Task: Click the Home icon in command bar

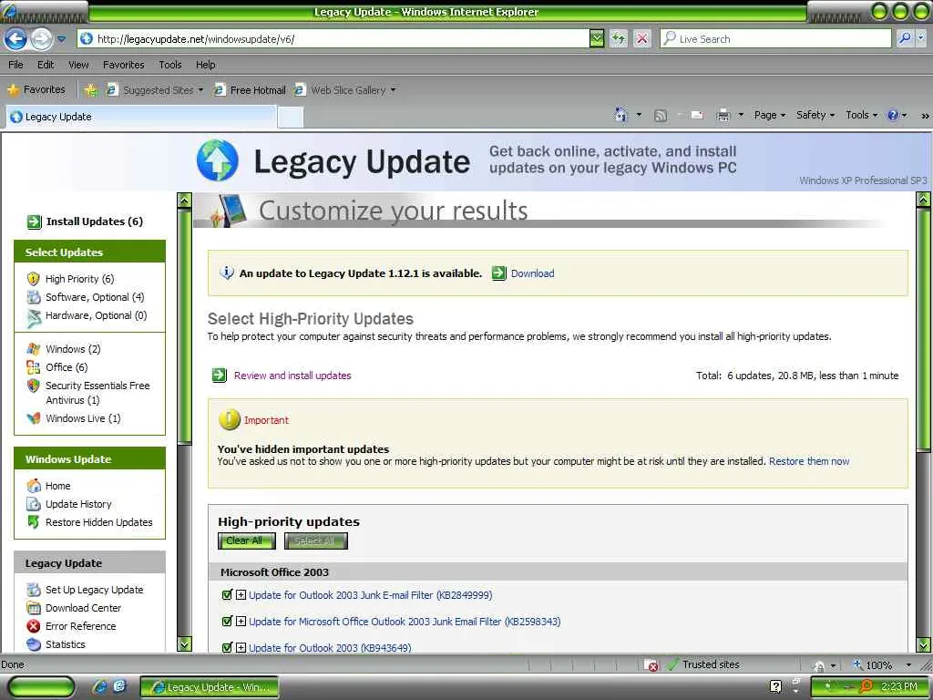Action: pyautogui.click(x=620, y=115)
